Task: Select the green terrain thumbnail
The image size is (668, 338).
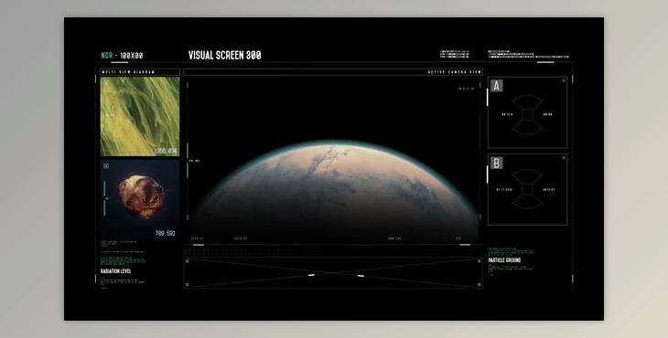Action: click(140, 116)
